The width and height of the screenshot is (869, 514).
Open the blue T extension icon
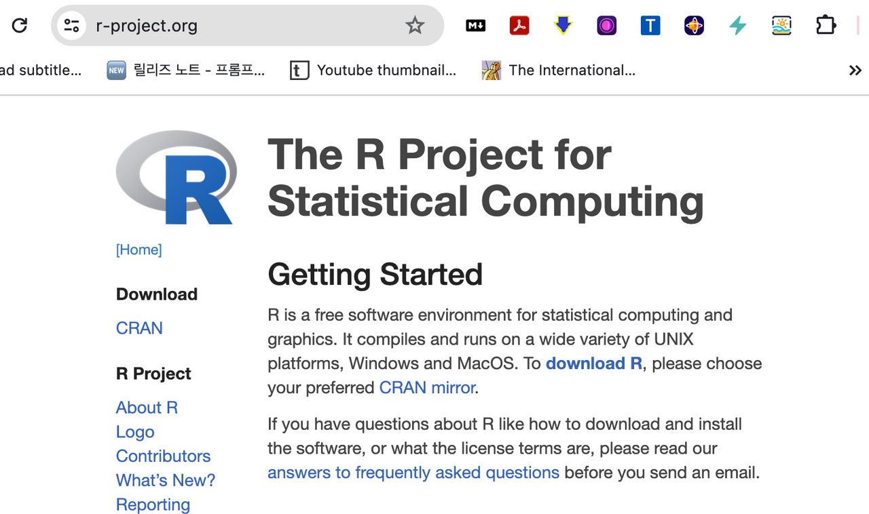[650, 26]
